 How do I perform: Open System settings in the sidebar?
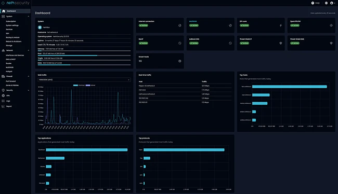click(x=12, y=25)
